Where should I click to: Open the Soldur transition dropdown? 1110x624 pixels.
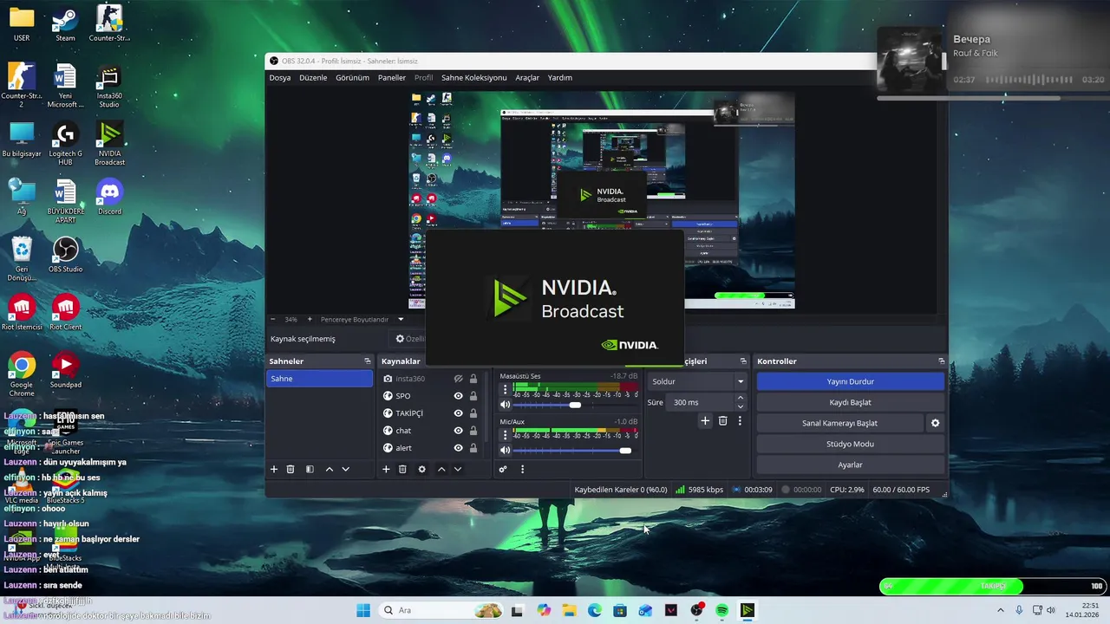pos(697,381)
